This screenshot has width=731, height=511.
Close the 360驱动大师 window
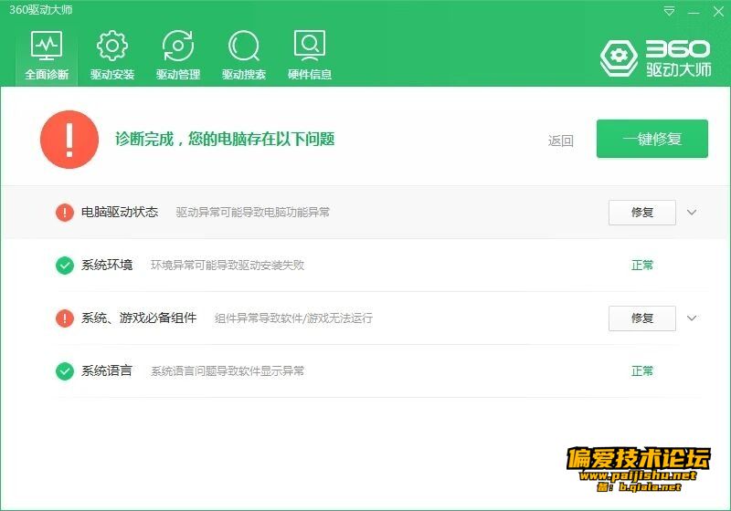coord(718,12)
